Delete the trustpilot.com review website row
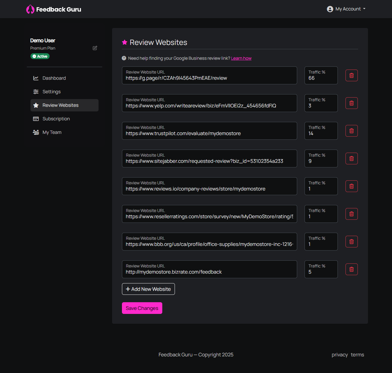Image resolution: width=392 pixels, height=373 pixels. (352, 131)
